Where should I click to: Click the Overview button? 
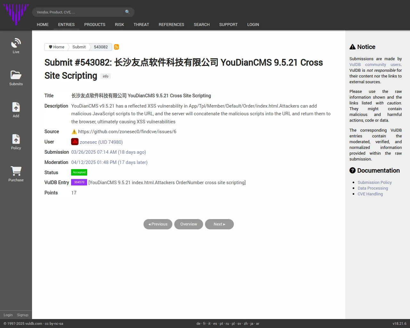189,224
